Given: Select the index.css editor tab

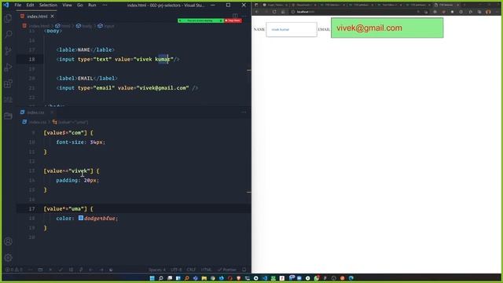Looking at the screenshot, I should [35, 112].
